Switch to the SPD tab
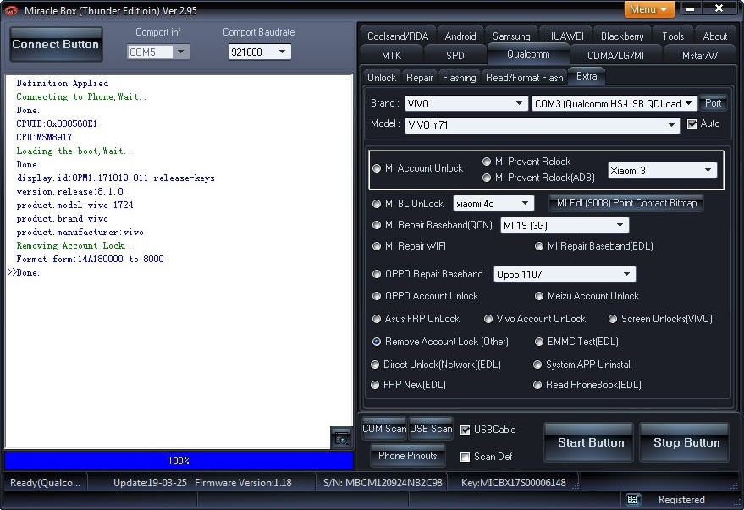This screenshot has width=744, height=510. pos(455,56)
